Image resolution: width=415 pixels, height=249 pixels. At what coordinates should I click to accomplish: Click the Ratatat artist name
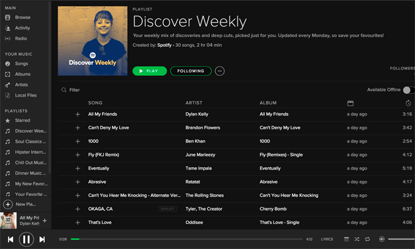click(193, 182)
